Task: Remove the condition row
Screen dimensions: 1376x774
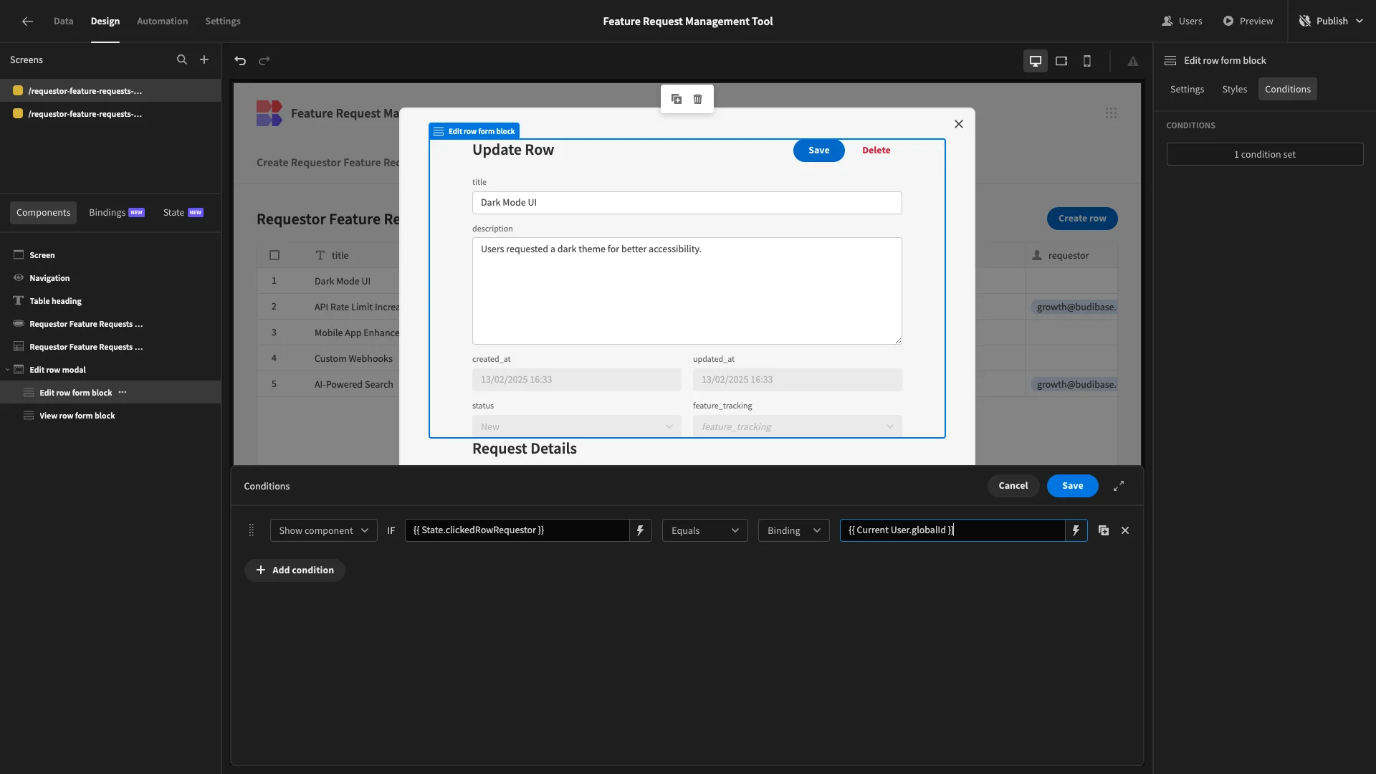Action: pyautogui.click(x=1125, y=530)
